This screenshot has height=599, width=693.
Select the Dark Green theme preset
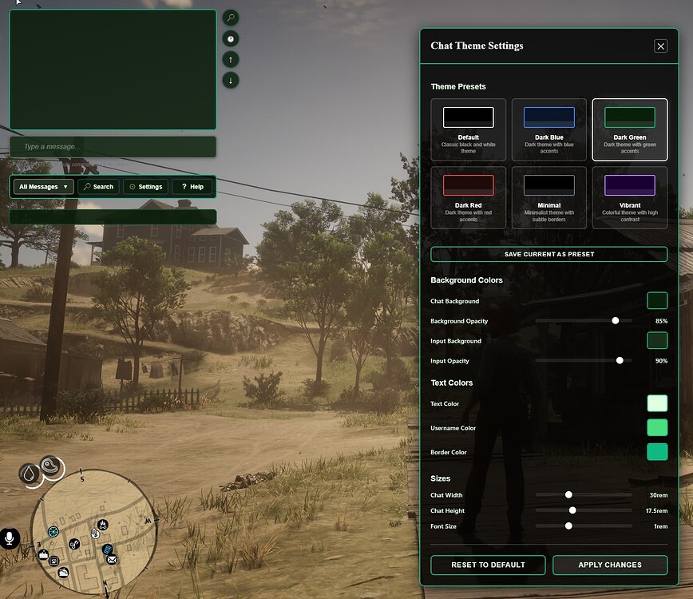[630, 129]
